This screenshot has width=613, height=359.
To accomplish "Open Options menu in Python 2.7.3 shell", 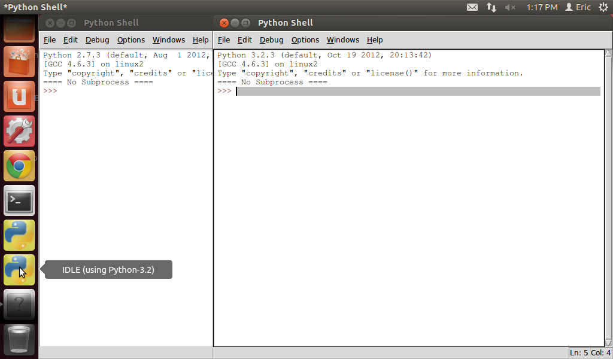I will (x=131, y=40).
